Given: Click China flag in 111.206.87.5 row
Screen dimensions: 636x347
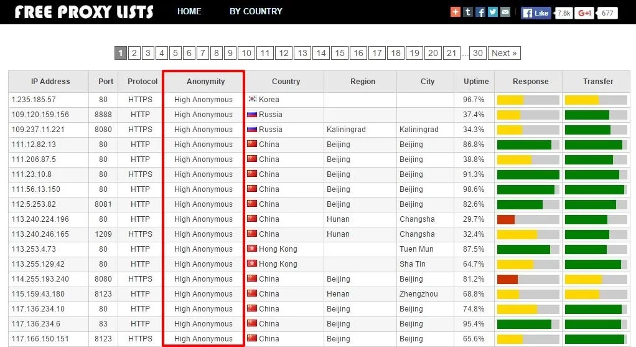Looking at the screenshot, I should point(252,159).
